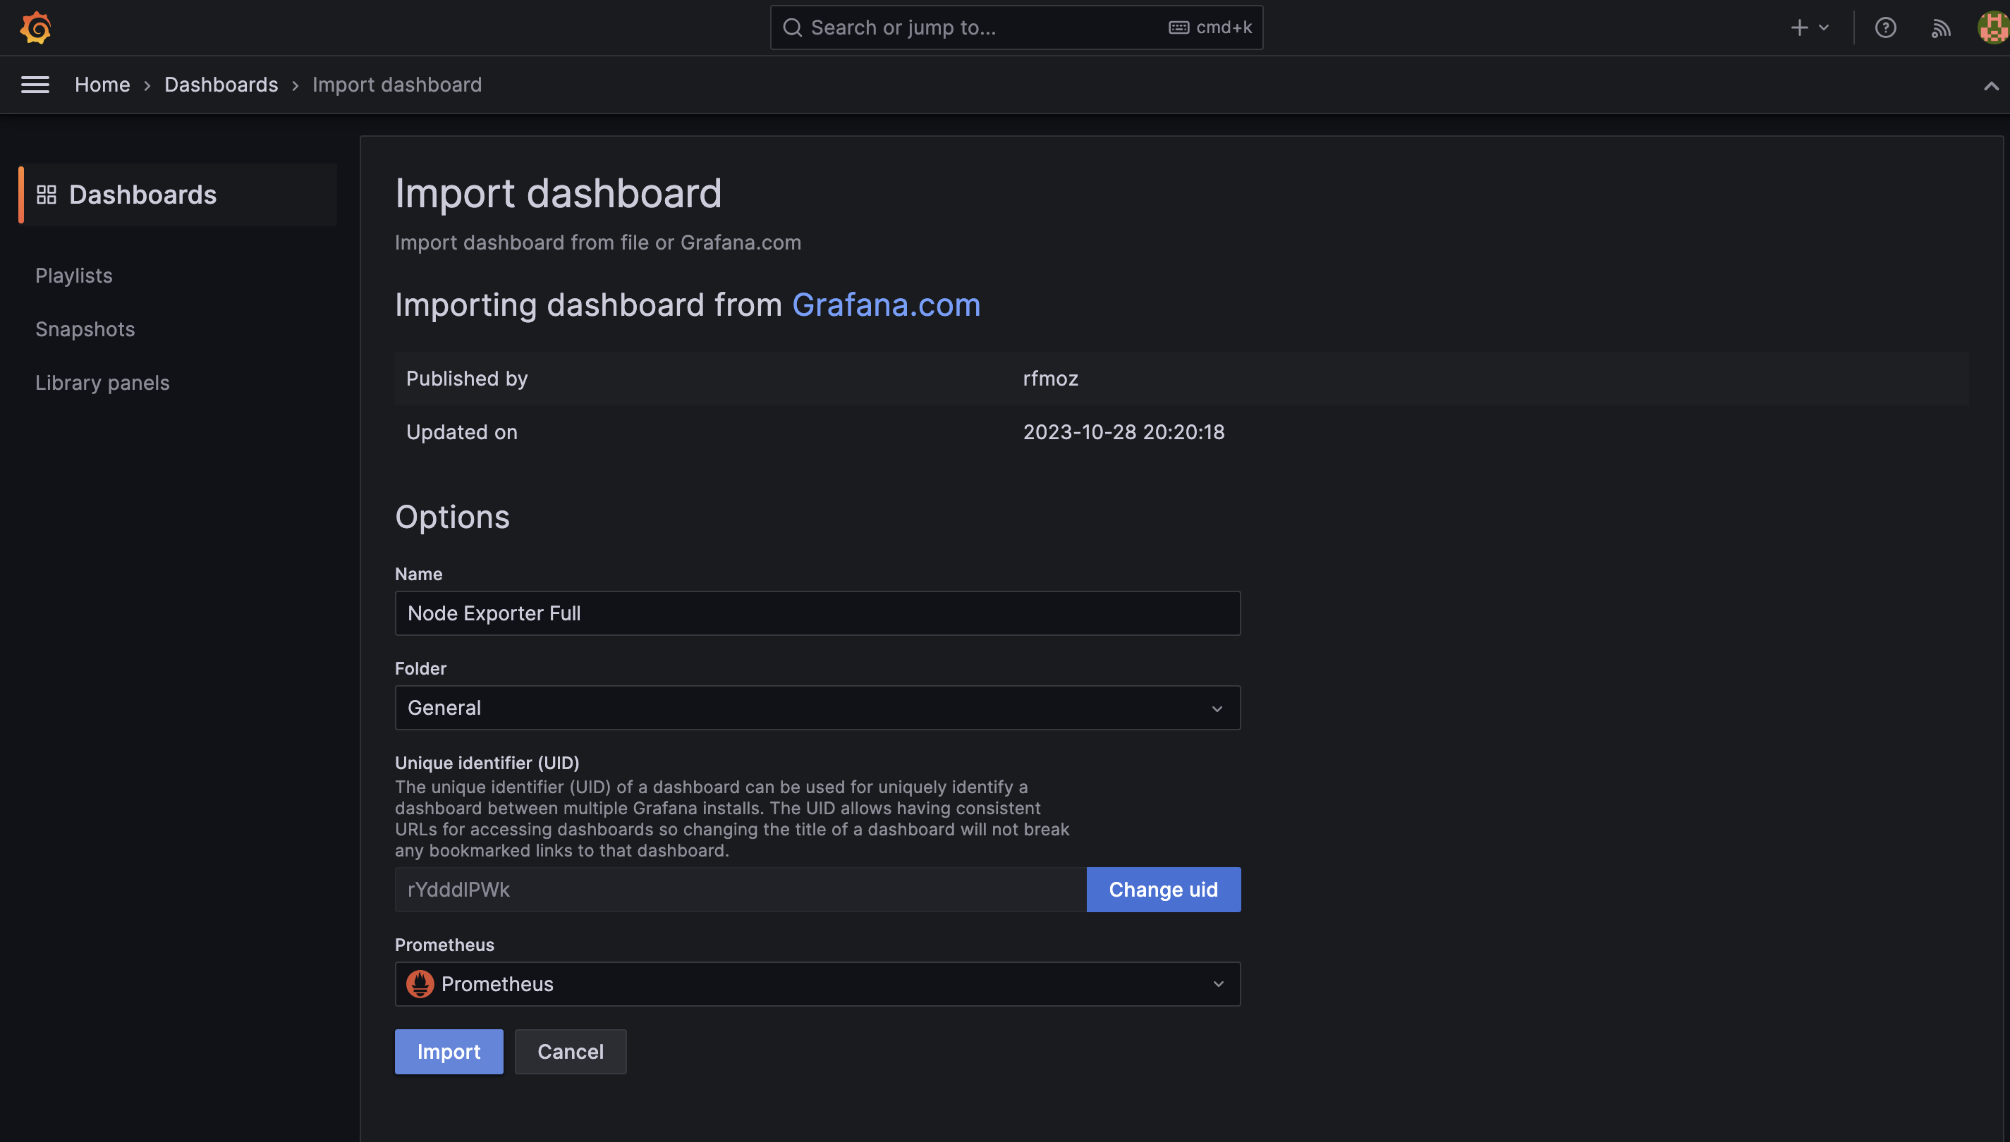Expand the General folder dropdown
This screenshot has height=1142, width=2010.
click(x=817, y=708)
